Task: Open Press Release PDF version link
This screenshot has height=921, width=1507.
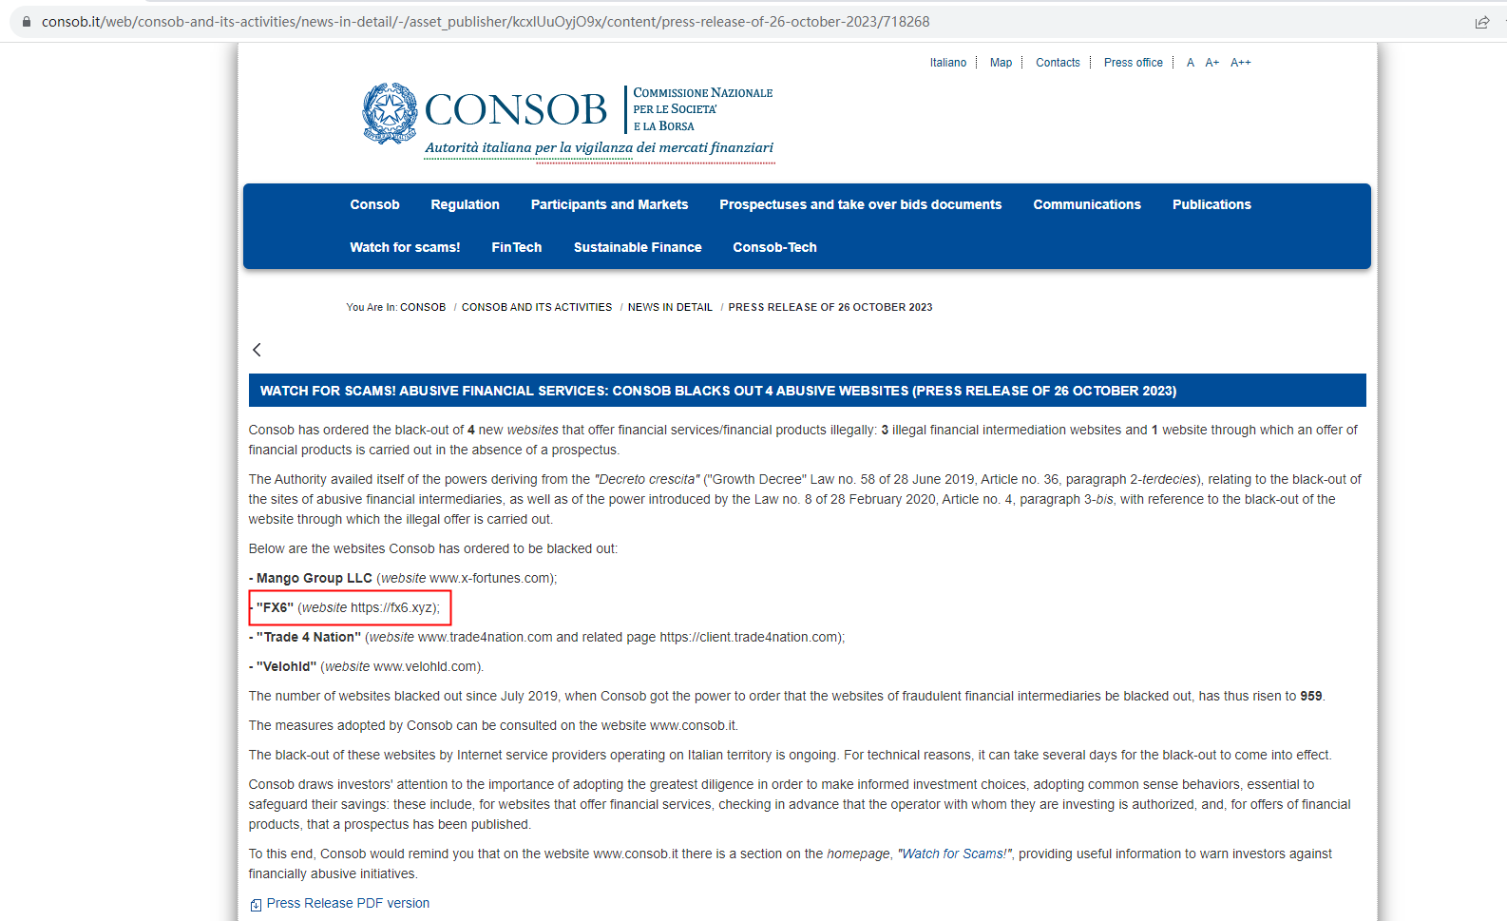Action: click(x=348, y=903)
